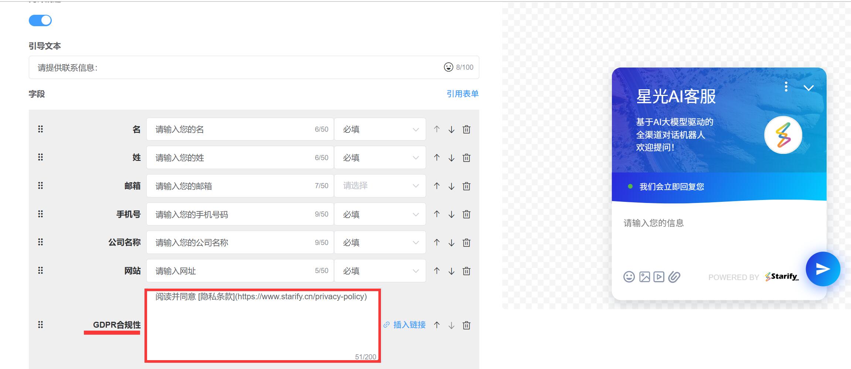This screenshot has width=851, height=369.
Task: Click 插入链接 next to the GDPR text box
Action: click(x=405, y=325)
